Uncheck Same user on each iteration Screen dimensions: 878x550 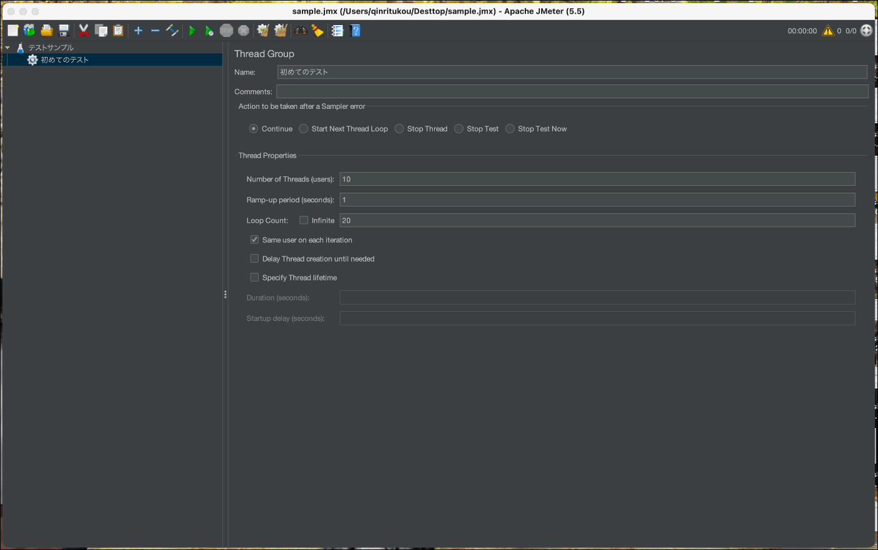pyautogui.click(x=254, y=240)
